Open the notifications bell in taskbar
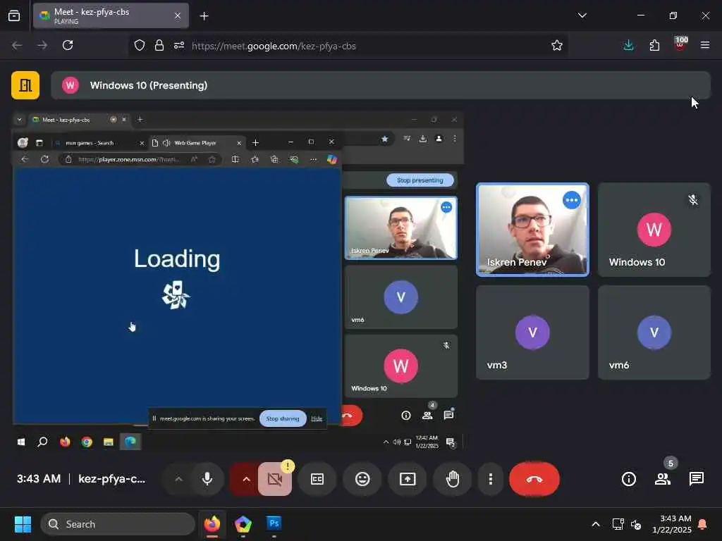Screen dimensions: 722x541 pyautogui.click(x=702, y=524)
